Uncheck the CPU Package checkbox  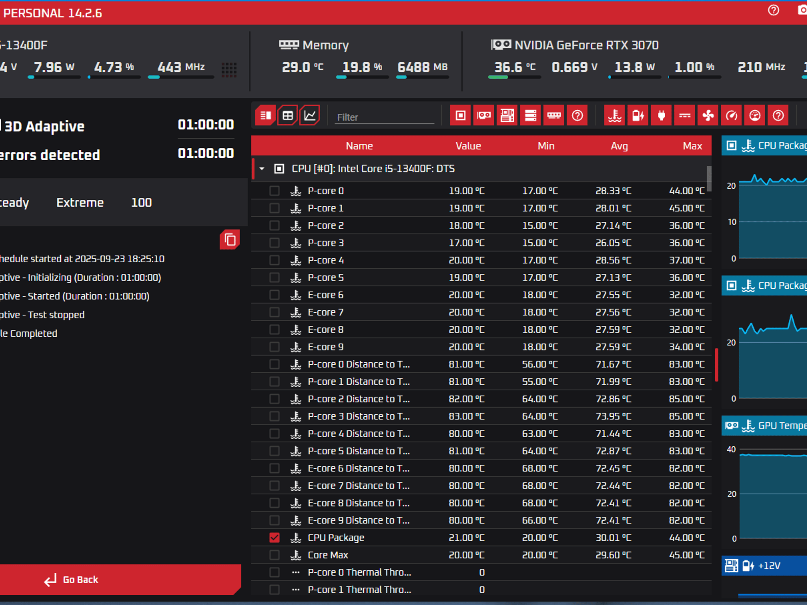(275, 538)
